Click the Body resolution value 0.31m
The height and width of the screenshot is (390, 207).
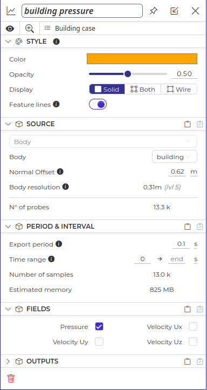pos(153,187)
